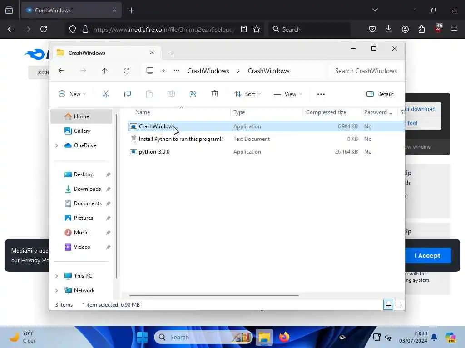Open the pinned Desktop folder

click(81, 174)
